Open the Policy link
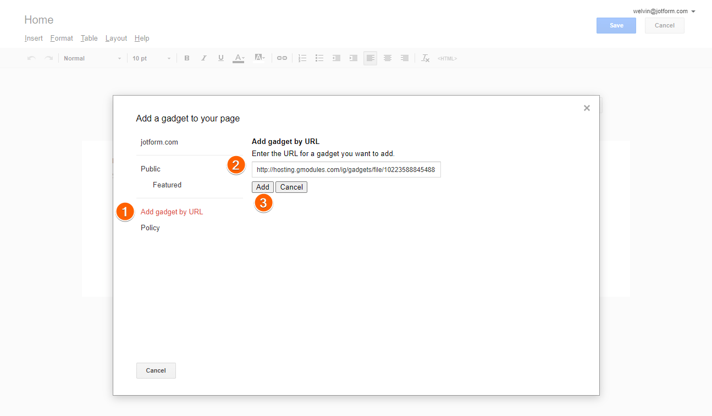The image size is (712, 416). click(x=150, y=228)
